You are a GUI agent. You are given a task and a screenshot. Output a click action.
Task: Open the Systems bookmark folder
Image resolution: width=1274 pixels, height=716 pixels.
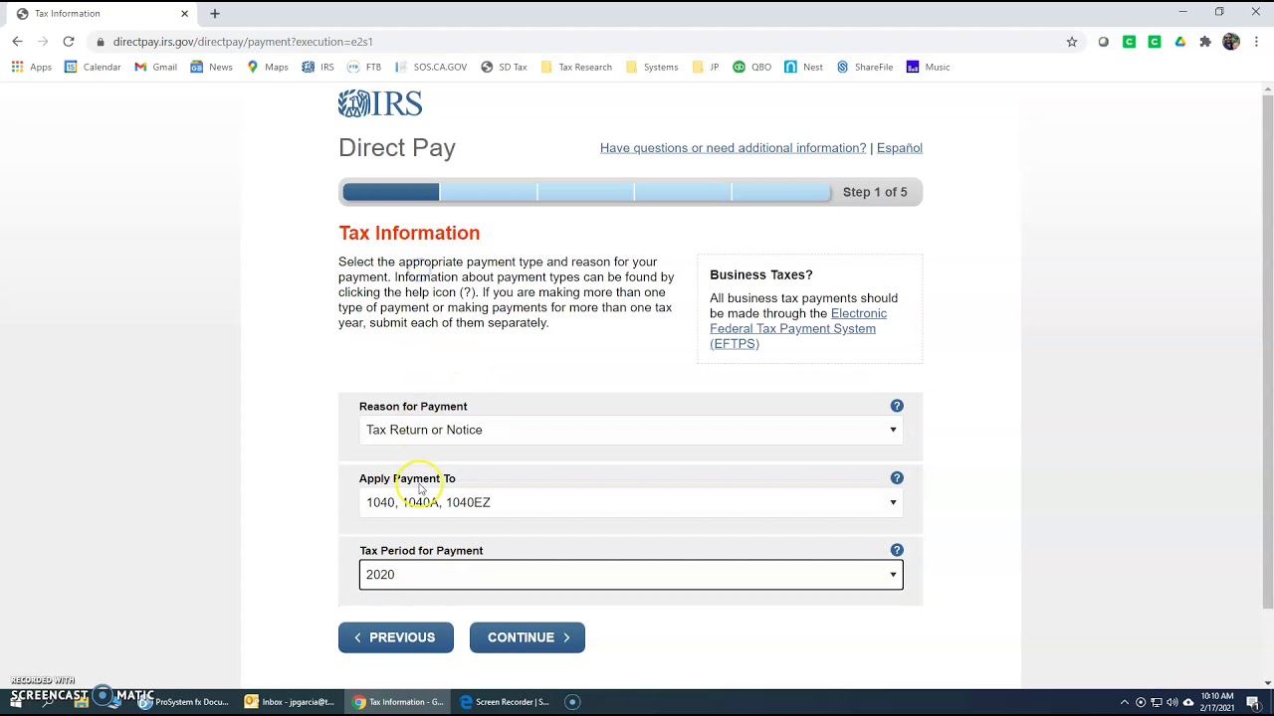click(652, 67)
